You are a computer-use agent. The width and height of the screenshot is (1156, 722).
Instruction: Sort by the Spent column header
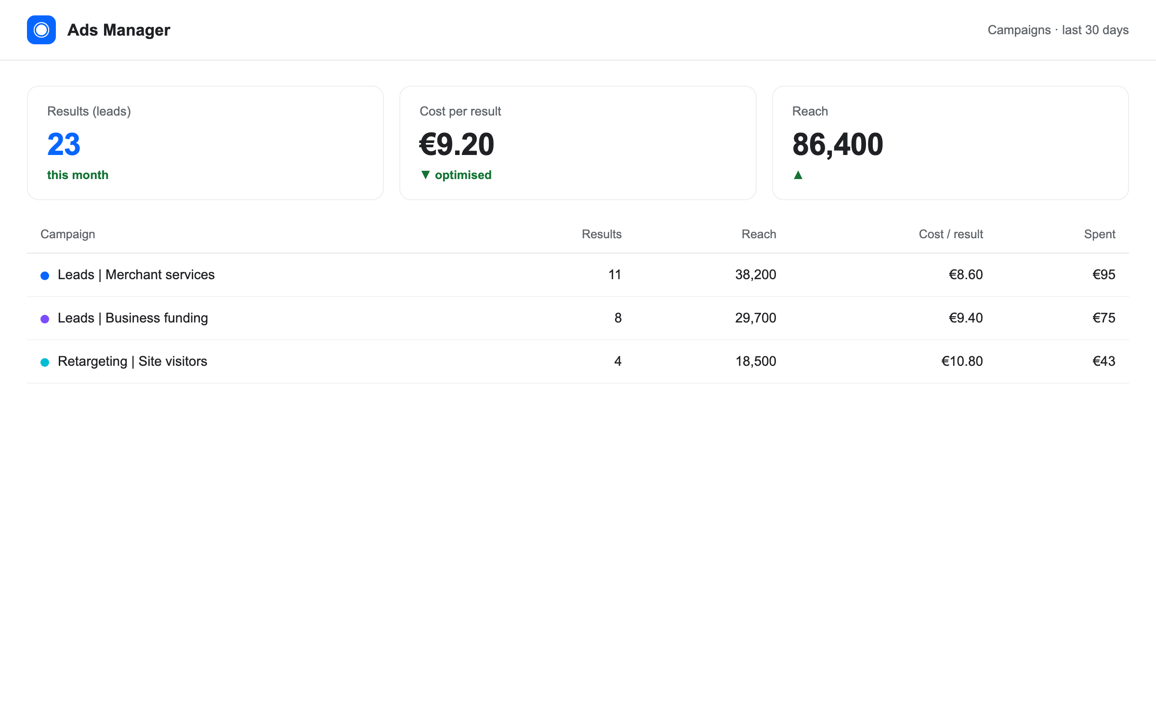[1100, 234]
